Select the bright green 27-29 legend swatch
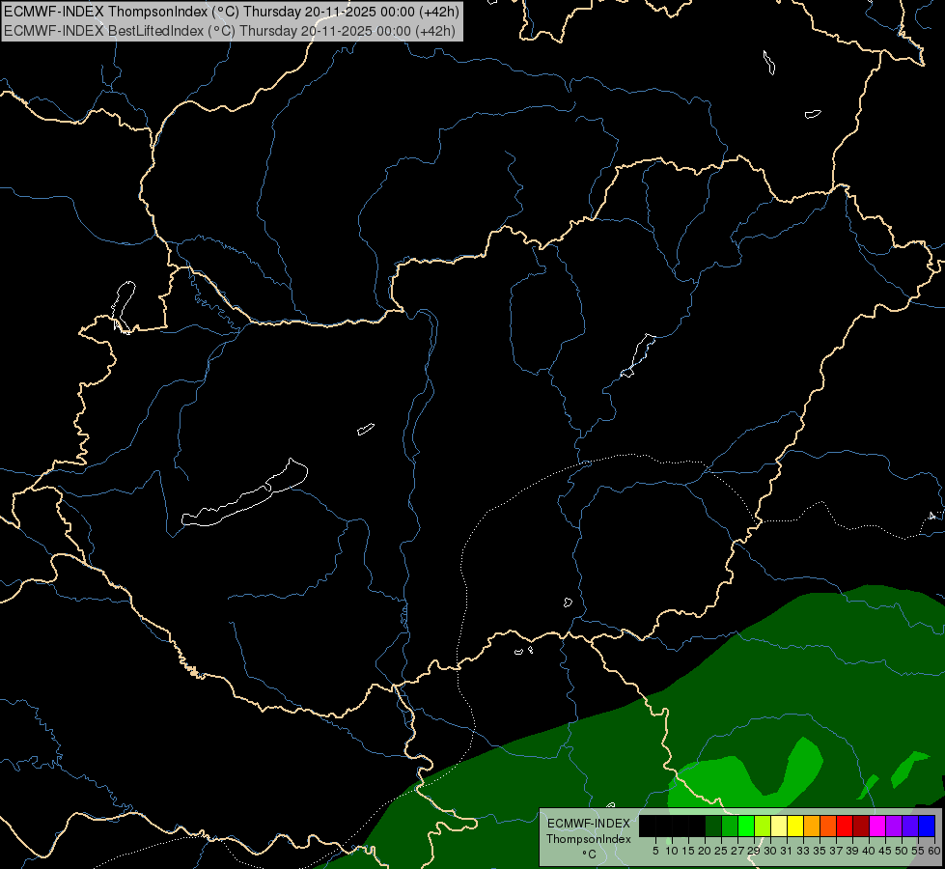The image size is (945, 869). 746,826
